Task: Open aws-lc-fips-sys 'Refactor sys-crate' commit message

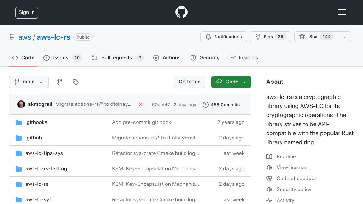Action: coord(155,153)
